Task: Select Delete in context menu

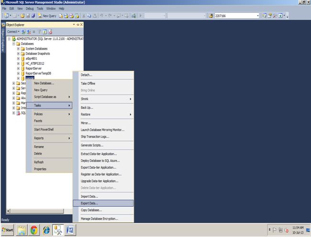Action: click(49, 154)
